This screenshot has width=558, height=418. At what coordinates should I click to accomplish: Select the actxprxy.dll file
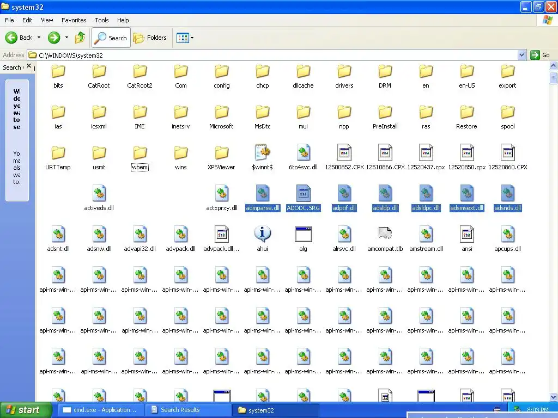click(x=221, y=198)
